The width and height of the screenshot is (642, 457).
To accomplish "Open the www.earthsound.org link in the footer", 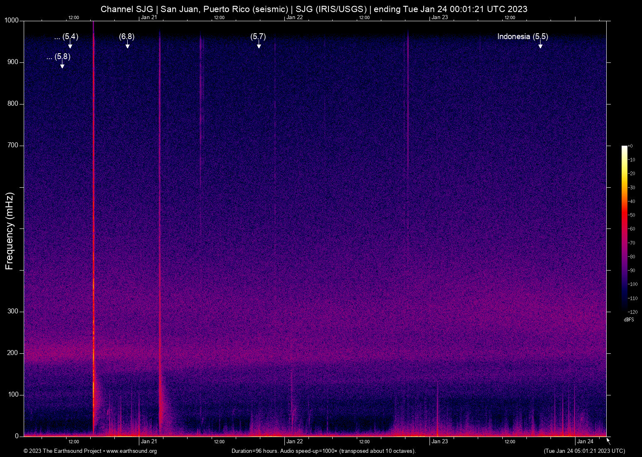I will point(131,451).
